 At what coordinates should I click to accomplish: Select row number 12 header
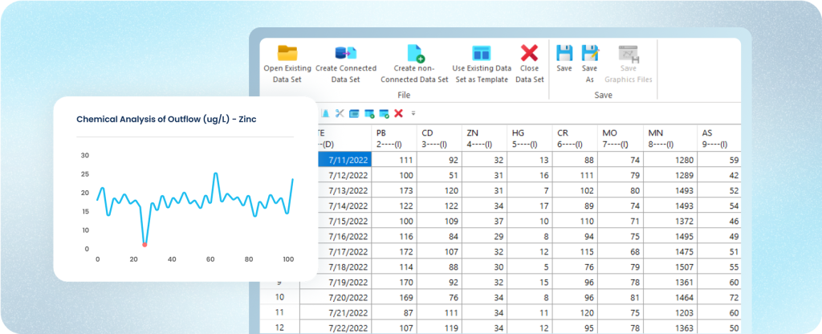(x=279, y=327)
